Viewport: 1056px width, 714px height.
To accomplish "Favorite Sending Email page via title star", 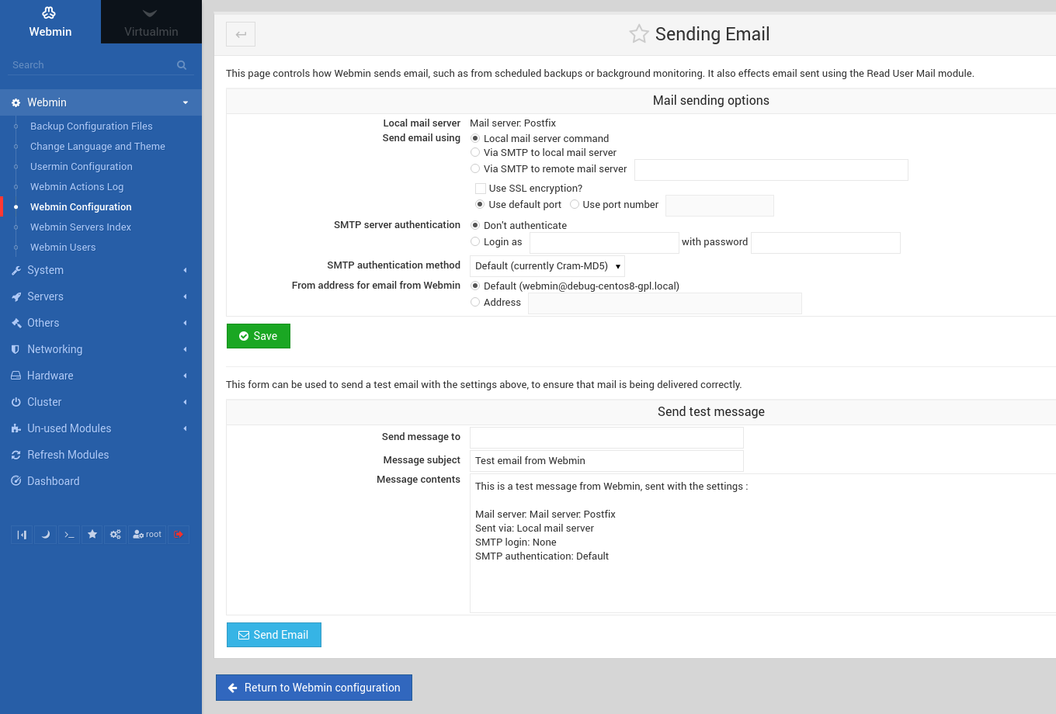I will (x=638, y=33).
